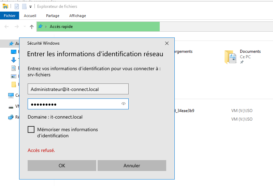Click the Annuler button
This screenshot has width=273, height=186.
pyautogui.click(x=132, y=166)
